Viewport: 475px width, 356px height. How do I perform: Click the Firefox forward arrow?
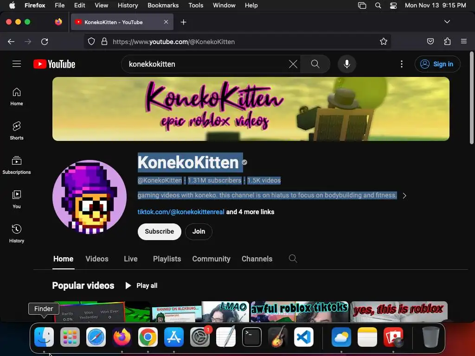28,41
